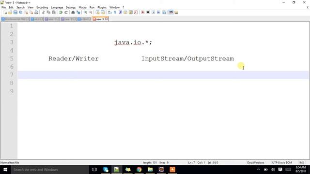Toggle synchronize horizontal scrolling icon
Screen dimensions: 310x174
tap(103, 13)
